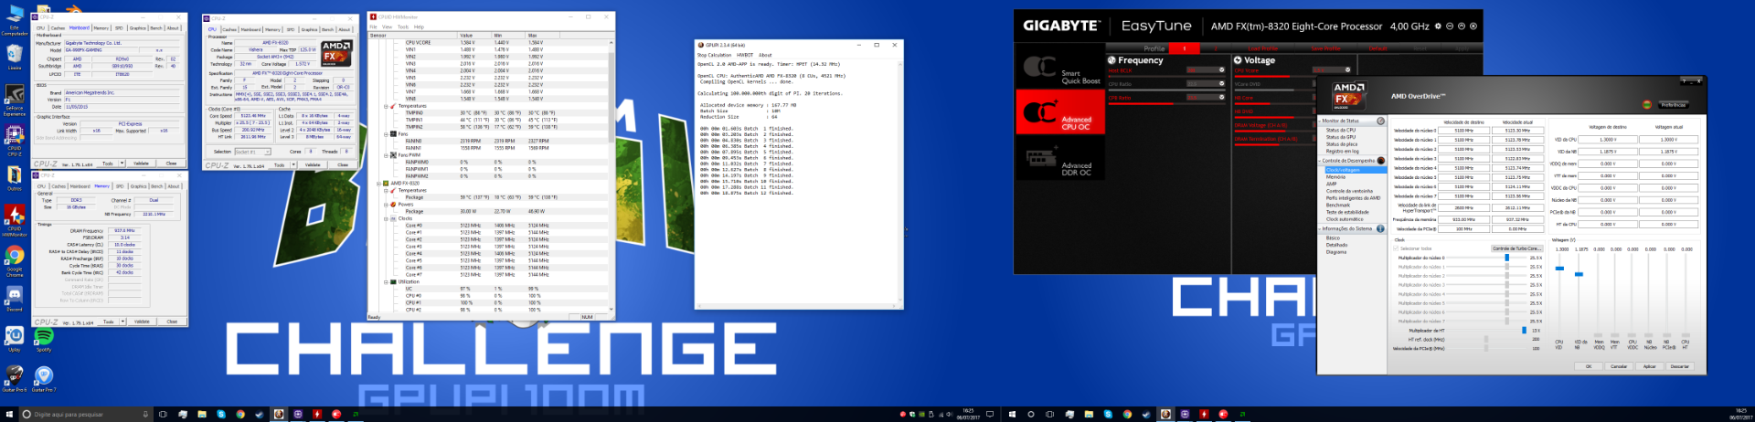Screen dimensions: 1755x422
Task: Collapse the Temperatures node under the motherboard in HWMonitor
Action: click(386, 106)
